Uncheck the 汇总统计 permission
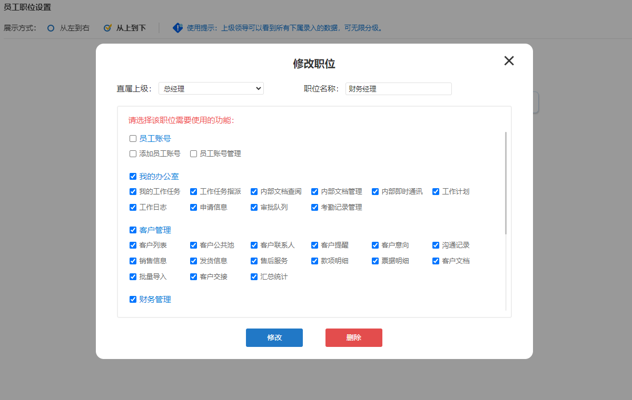Screen dimensions: 632x400 click(254, 277)
